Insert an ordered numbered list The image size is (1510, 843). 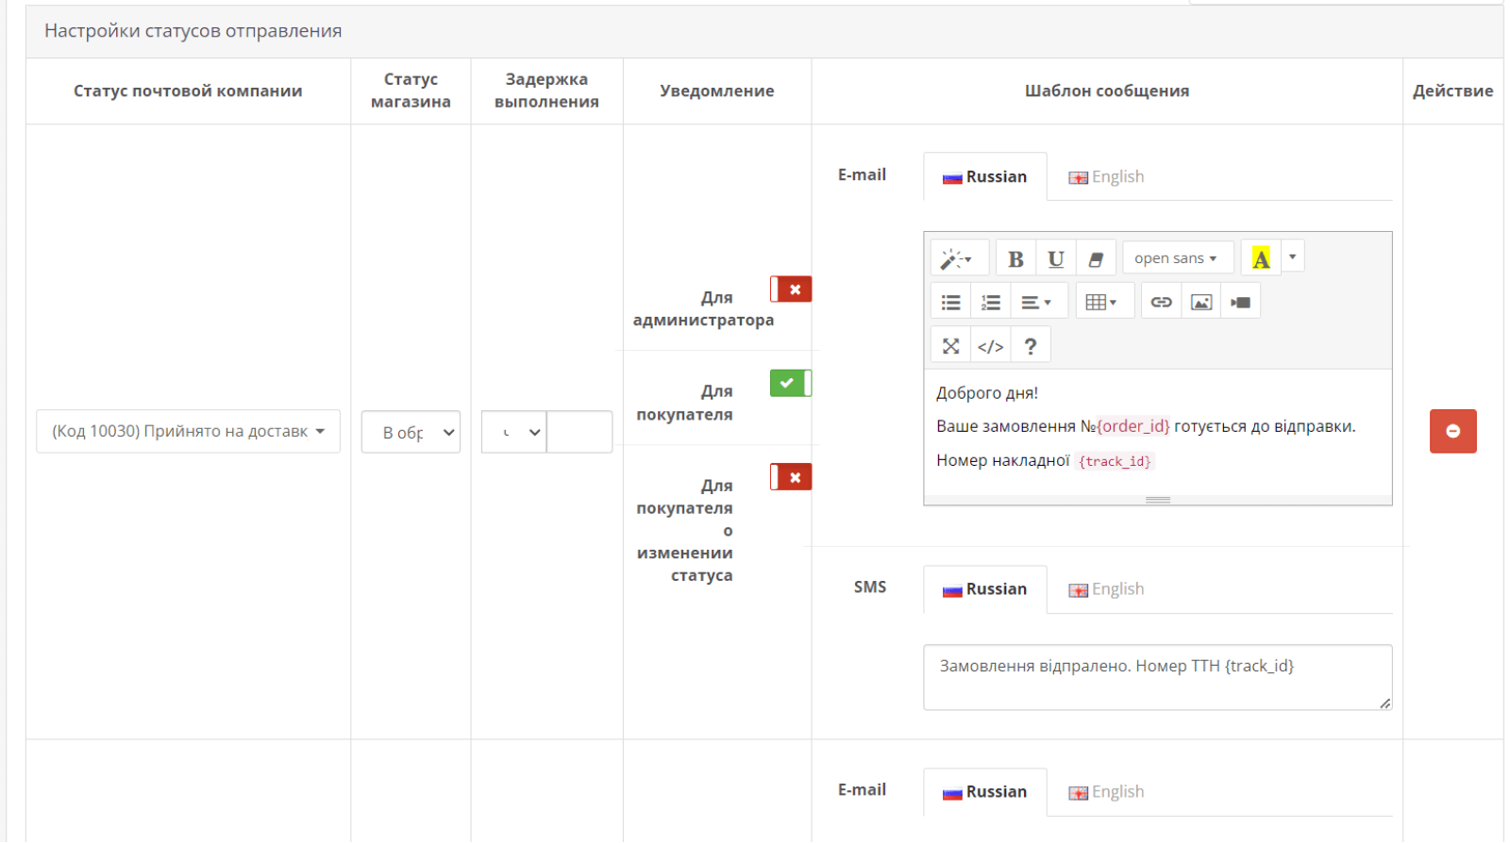click(990, 302)
